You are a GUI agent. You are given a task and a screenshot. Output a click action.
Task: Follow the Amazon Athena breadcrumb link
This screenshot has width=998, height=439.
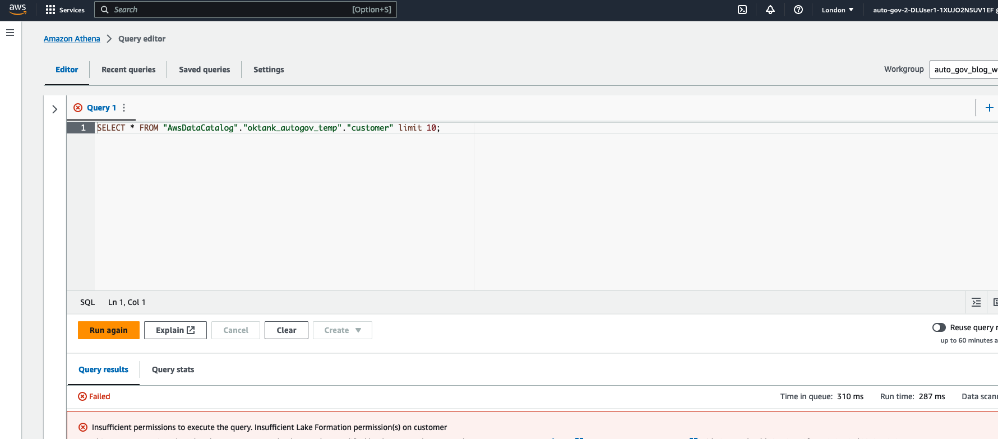72,39
